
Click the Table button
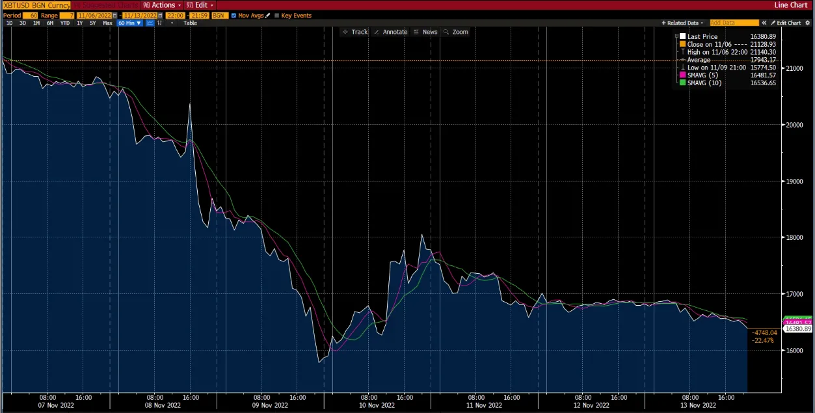tap(189, 22)
